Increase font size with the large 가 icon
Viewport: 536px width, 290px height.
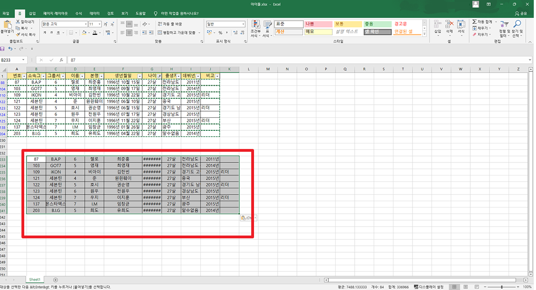coord(106,24)
